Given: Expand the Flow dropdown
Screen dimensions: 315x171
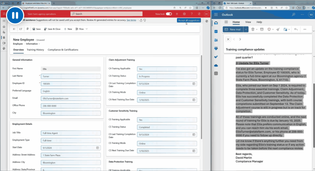Looking at the screenshot, I should click(87, 29).
